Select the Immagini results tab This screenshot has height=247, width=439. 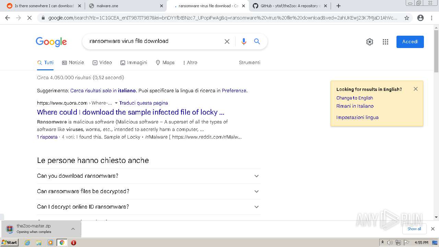134,62
